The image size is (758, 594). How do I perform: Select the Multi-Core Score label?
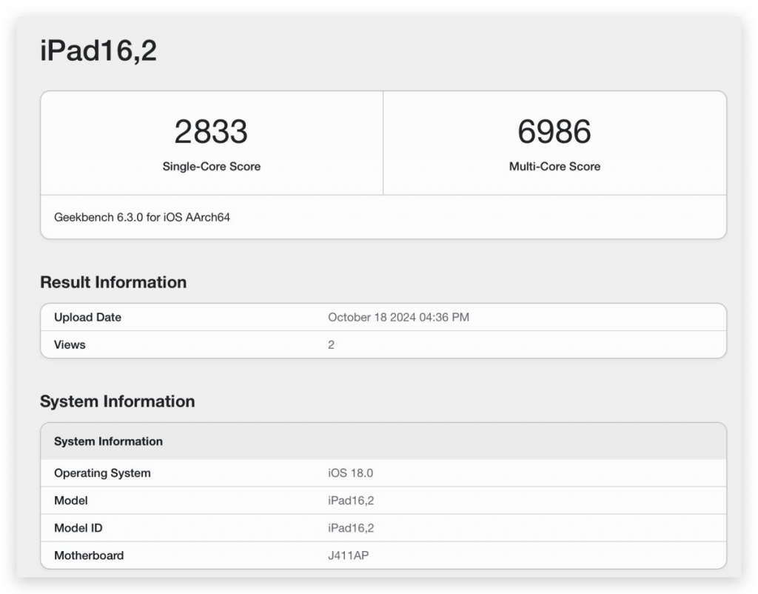(x=554, y=167)
